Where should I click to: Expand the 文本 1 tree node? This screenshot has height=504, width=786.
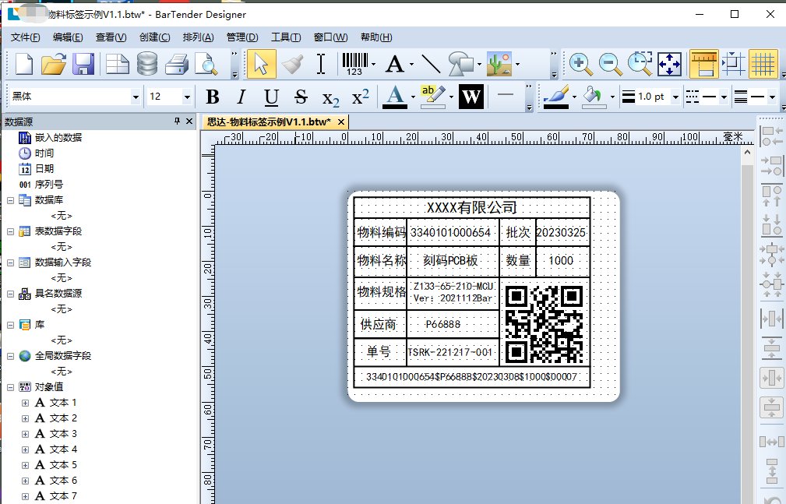[x=25, y=403]
